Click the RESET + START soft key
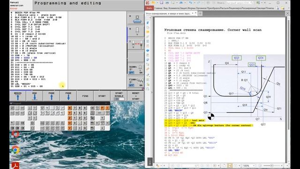 (x=135, y=96)
